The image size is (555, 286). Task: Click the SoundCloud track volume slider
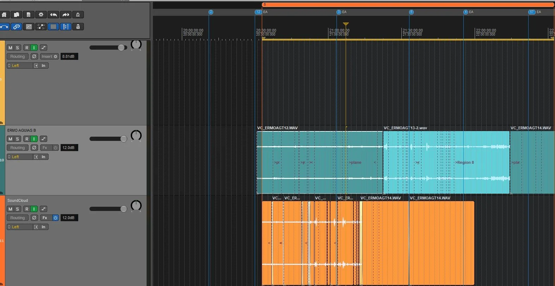[x=108, y=209]
